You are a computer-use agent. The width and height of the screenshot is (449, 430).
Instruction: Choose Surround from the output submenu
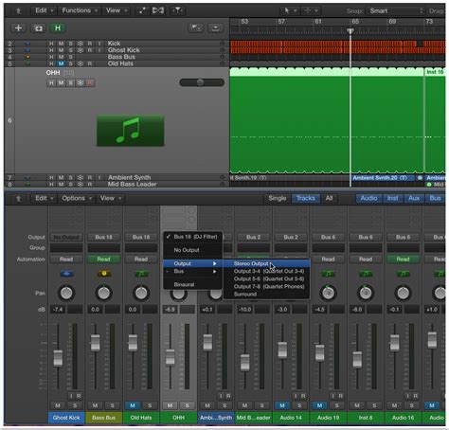click(266, 294)
